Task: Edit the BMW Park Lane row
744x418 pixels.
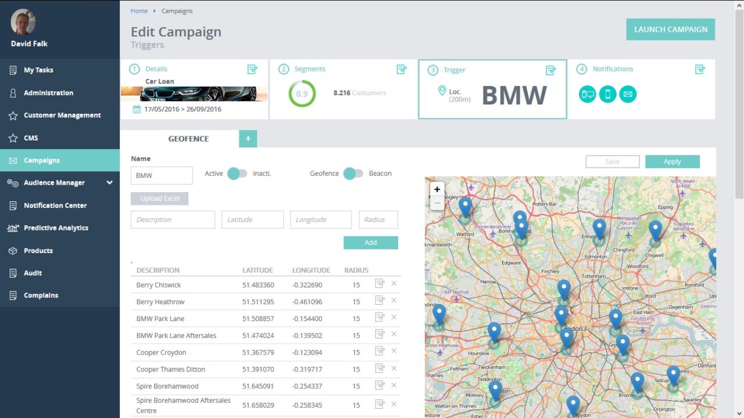Action: (380, 317)
